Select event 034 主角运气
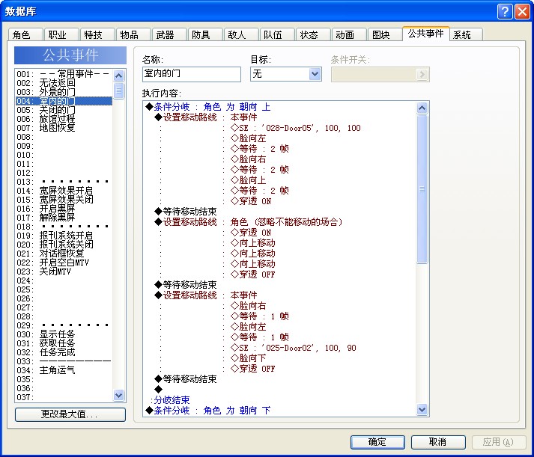Screen dimensions: 534x457 (x=64, y=370)
